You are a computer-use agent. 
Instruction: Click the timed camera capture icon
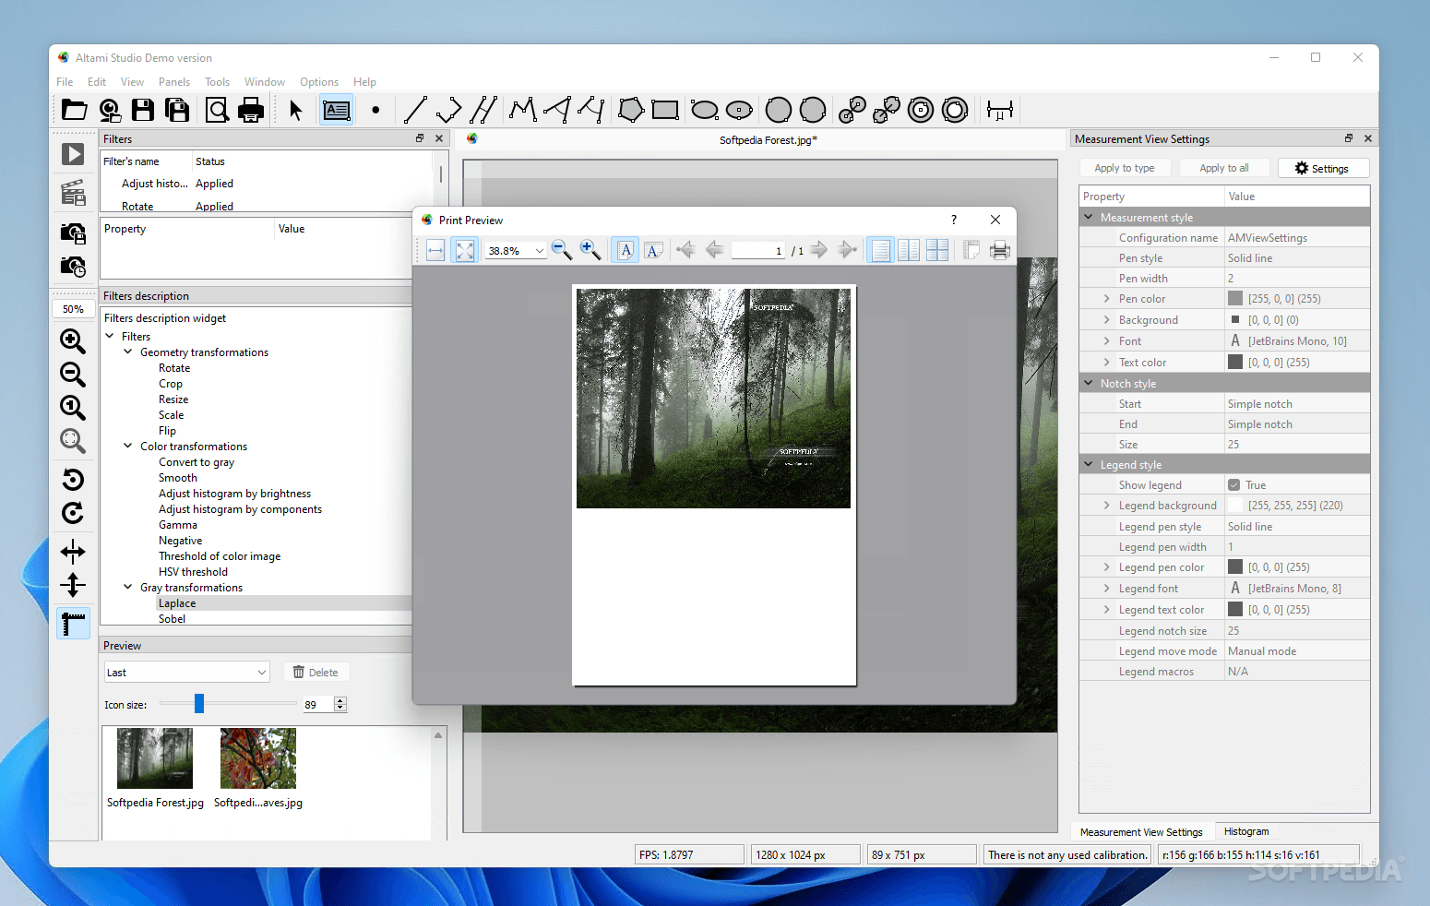point(73,267)
